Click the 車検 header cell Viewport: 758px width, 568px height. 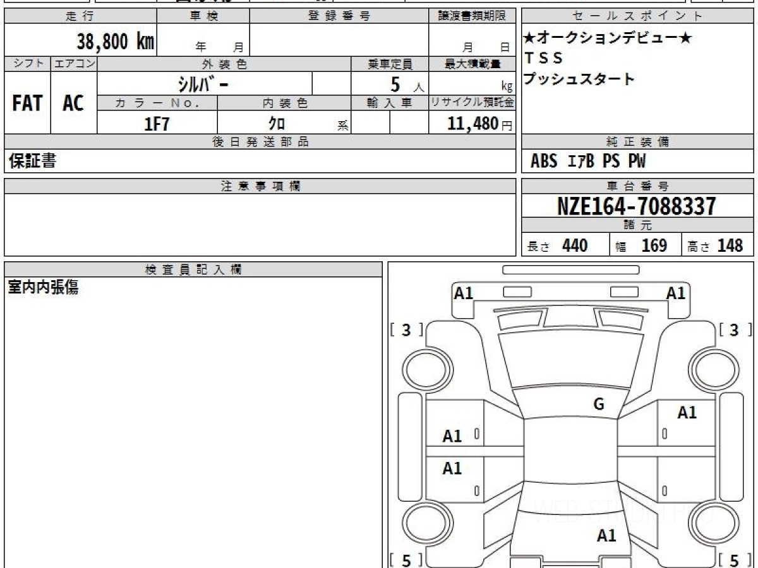(203, 16)
